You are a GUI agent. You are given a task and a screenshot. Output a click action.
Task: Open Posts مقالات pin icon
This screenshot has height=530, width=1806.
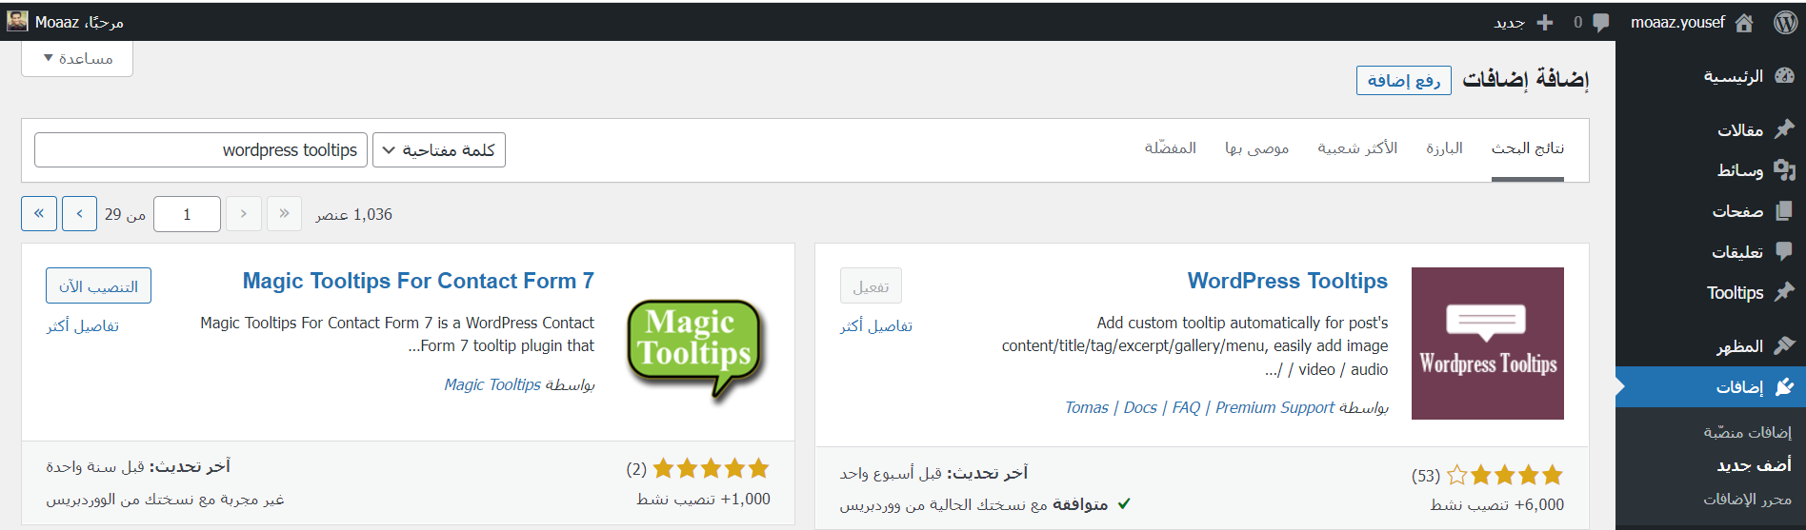1785,129
